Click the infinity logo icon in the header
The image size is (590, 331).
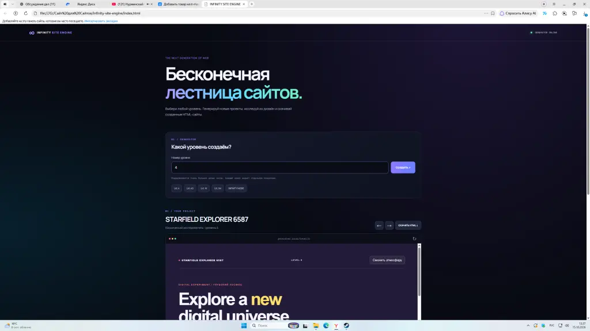click(32, 33)
